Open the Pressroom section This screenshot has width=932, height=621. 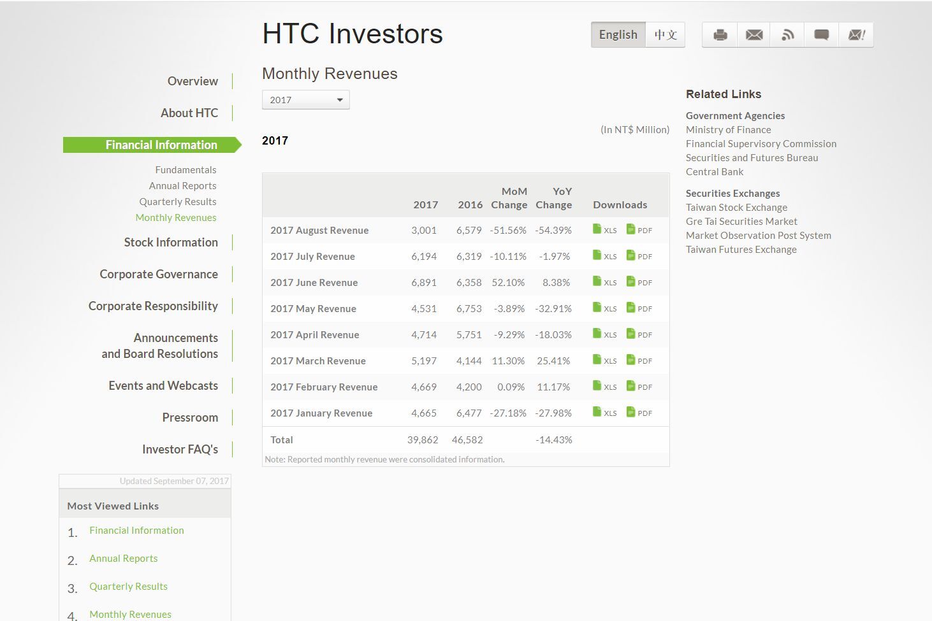(x=190, y=417)
